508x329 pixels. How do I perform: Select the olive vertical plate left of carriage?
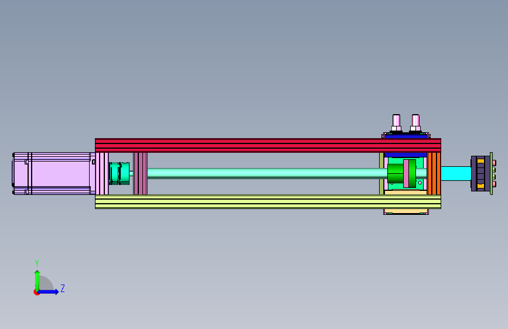coord(381,173)
